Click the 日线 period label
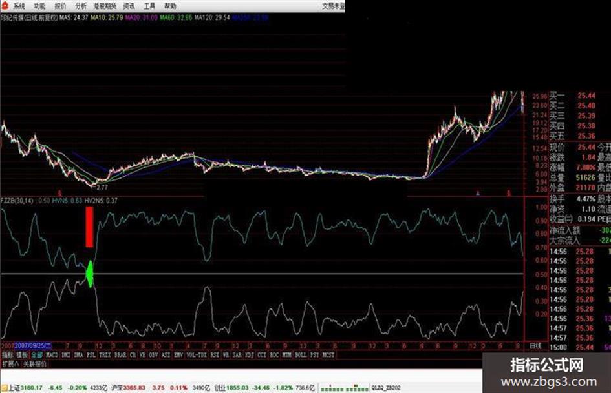The width and height of the screenshot is (611, 393). coord(535,345)
